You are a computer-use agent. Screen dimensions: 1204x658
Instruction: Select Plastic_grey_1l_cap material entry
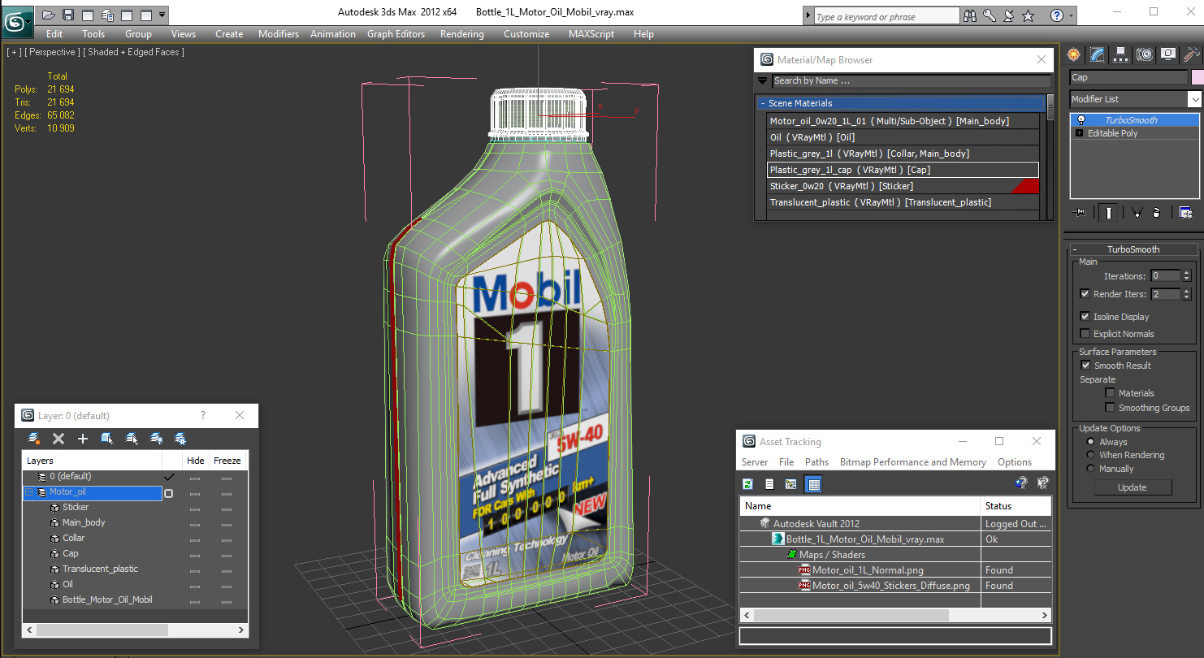click(903, 170)
